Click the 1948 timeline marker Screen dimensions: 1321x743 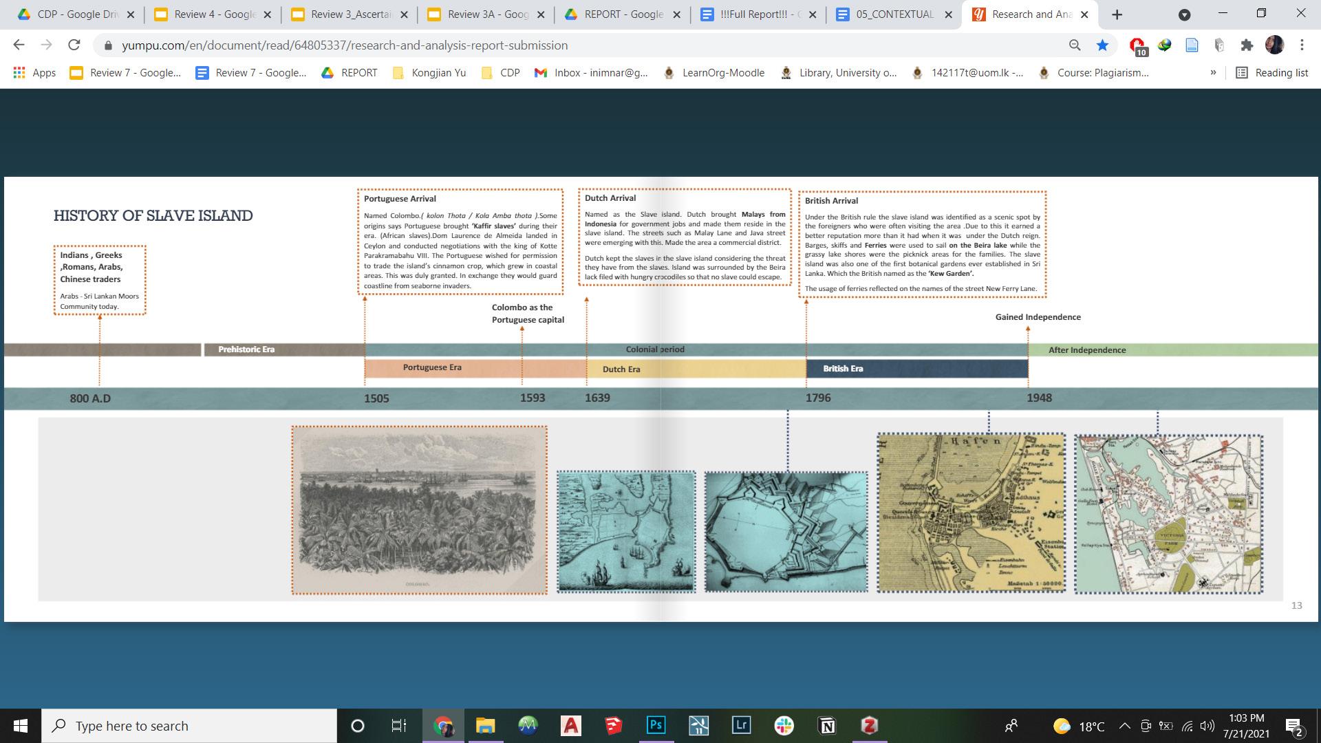click(1039, 398)
